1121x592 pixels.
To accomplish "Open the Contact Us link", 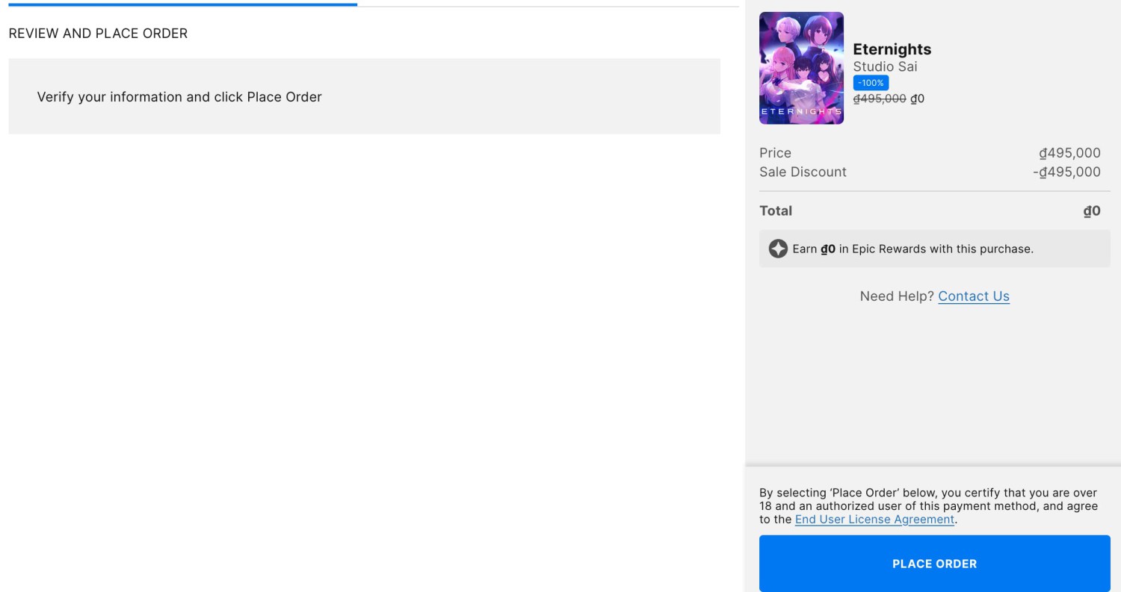I will tap(974, 296).
